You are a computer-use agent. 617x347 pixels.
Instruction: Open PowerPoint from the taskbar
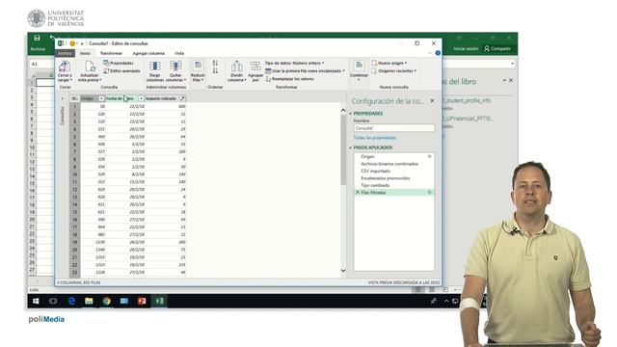tap(142, 301)
